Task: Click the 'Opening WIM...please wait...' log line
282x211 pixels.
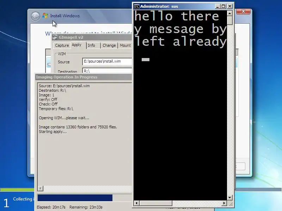Action: pos(64,118)
